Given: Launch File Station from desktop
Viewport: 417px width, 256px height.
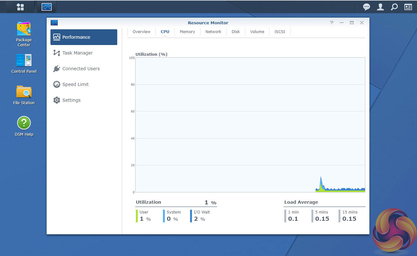Looking at the screenshot, I should tap(24, 92).
